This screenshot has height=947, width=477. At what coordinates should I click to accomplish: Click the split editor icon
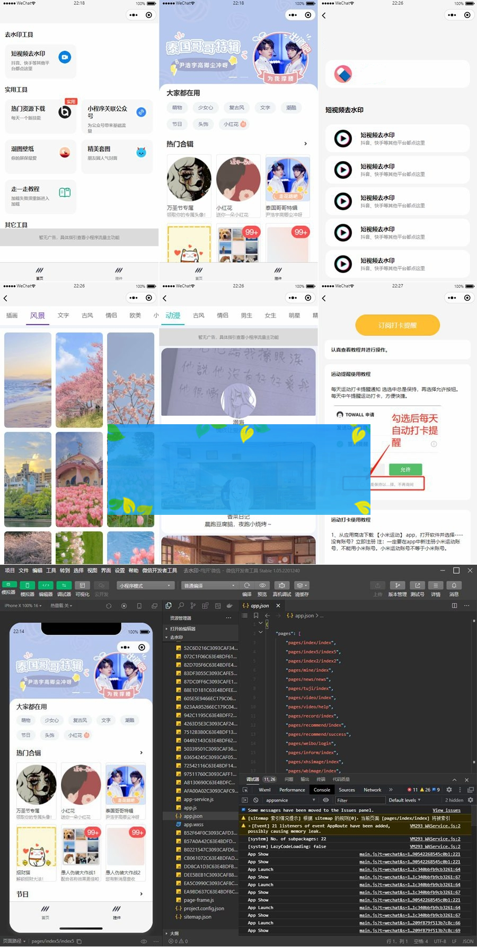click(x=454, y=606)
